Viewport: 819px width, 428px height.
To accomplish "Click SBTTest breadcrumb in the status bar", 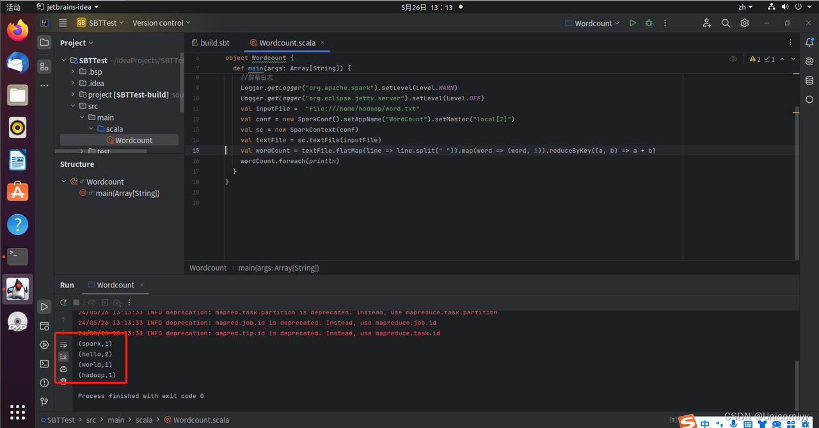I will [x=61, y=420].
